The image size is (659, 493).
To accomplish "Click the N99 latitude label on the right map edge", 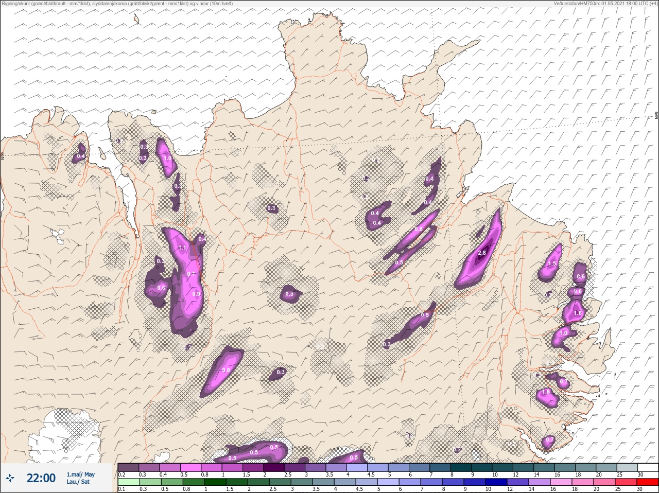I will coord(656,116).
